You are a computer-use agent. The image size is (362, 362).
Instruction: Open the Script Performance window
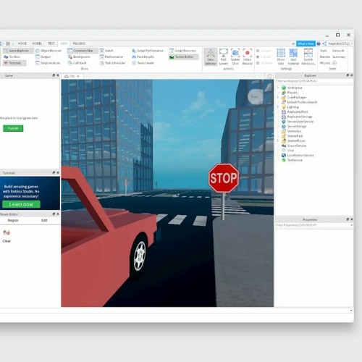click(x=148, y=51)
